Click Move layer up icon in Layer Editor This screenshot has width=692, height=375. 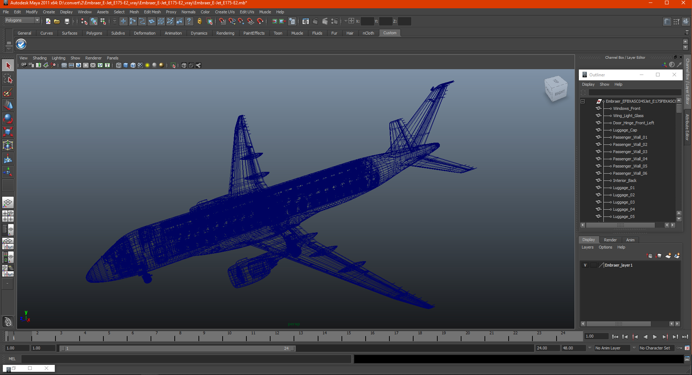click(650, 256)
